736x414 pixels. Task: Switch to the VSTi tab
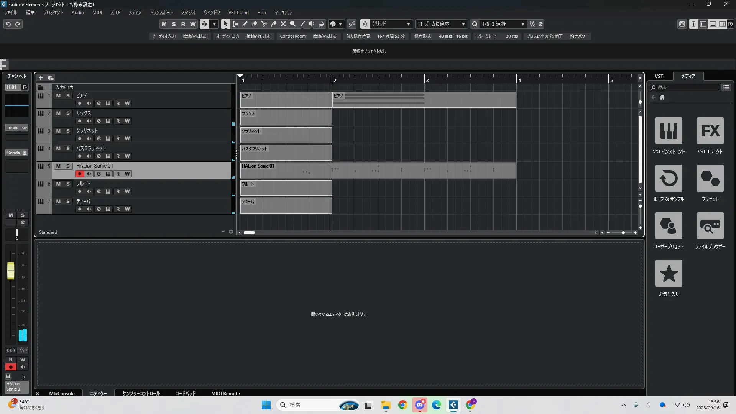click(x=659, y=76)
